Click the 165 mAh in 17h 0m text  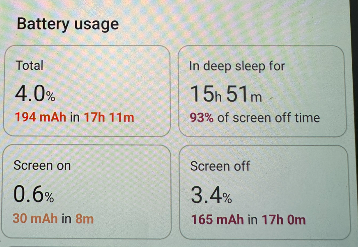pos(248,220)
